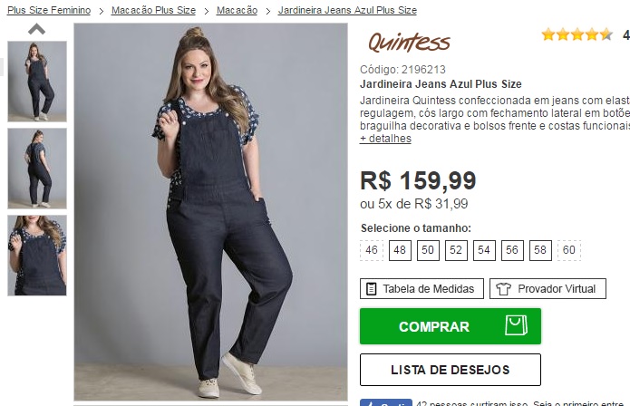Choose size 56

[x=512, y=250]
